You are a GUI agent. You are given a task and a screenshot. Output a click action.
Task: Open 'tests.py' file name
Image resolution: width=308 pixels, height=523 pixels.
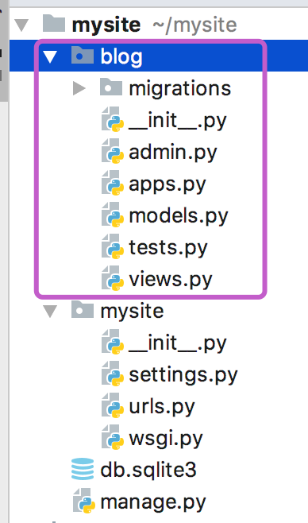168,248
